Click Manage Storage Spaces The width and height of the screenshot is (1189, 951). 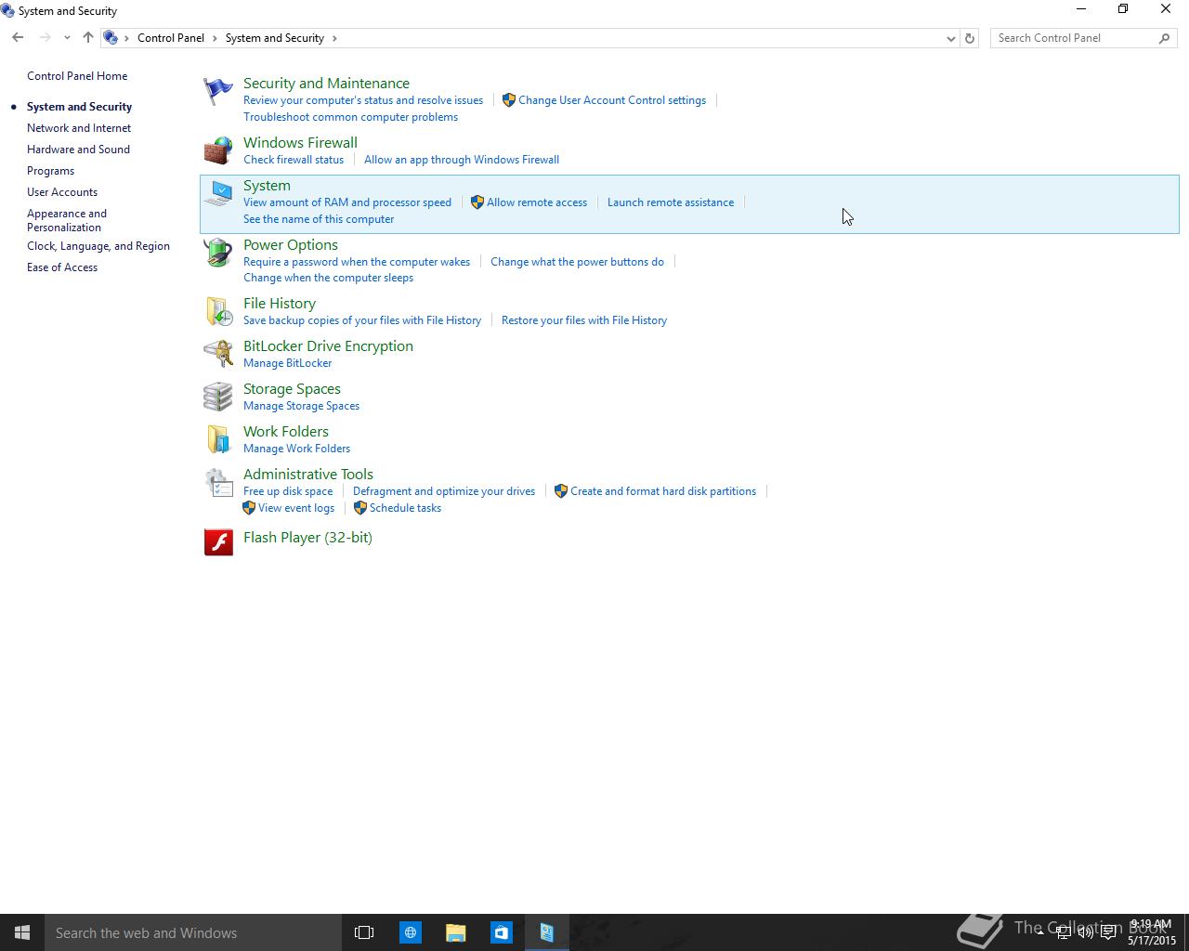click(301, 406)
